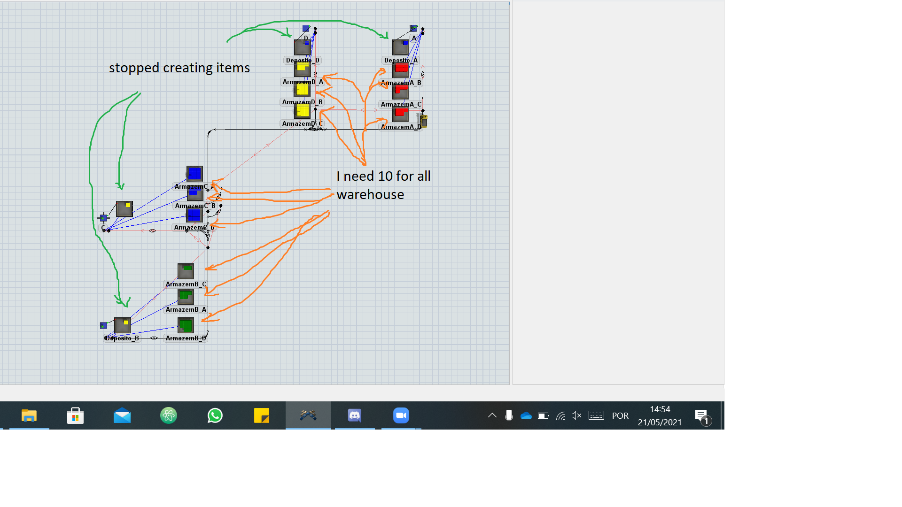902x507 pixels.
Task: Click the blue source object D
Action: coord(306,29)
